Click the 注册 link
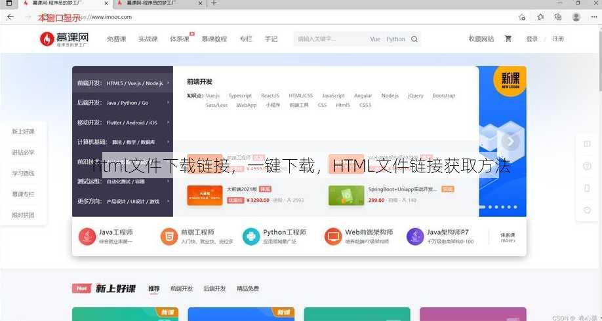 [x=558, y=39]
